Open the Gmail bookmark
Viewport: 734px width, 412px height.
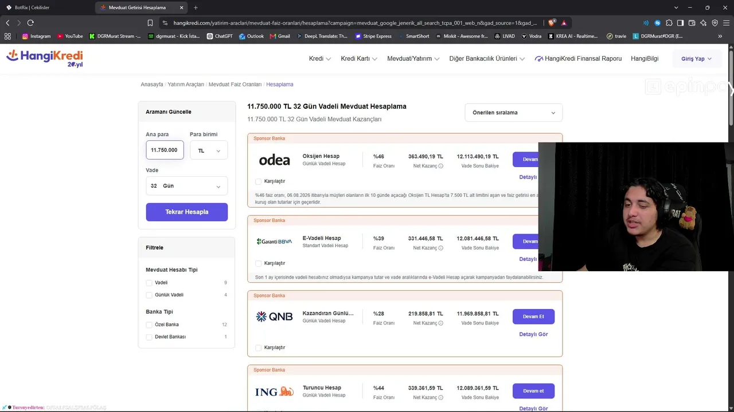click(280, 36)
